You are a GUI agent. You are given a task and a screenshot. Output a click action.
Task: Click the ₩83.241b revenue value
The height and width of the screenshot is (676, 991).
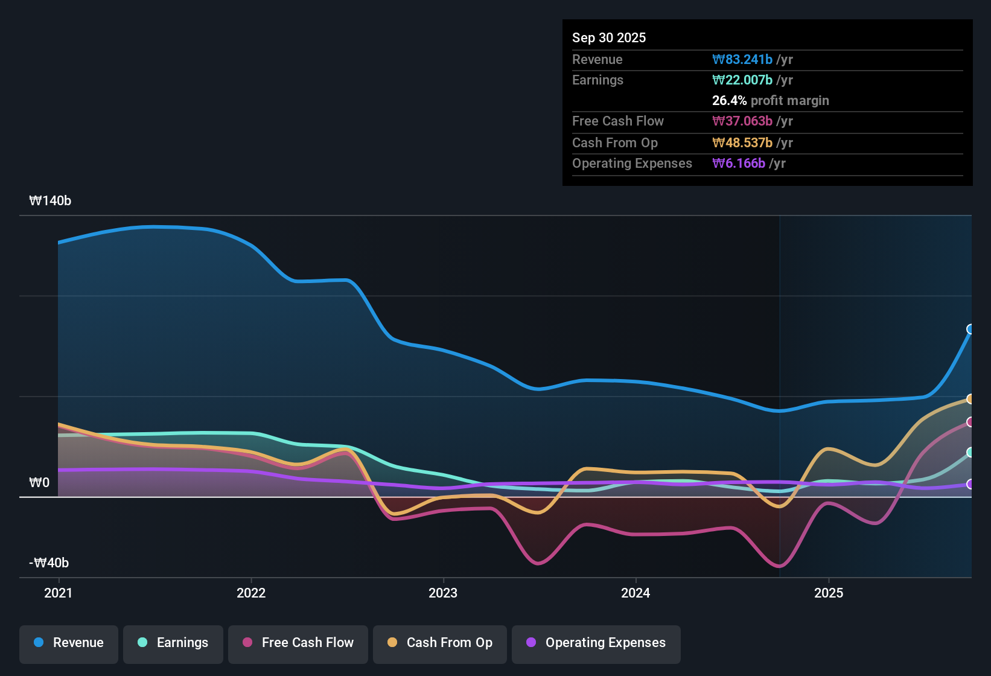pos(742,59)
